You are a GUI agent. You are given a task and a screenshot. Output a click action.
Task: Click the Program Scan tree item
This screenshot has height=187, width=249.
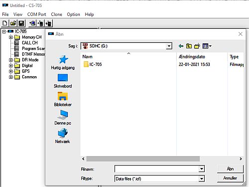click(33, 48)
